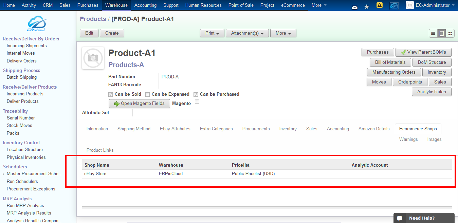Open Run MRP Analysis in sidebar

point(25,206)
